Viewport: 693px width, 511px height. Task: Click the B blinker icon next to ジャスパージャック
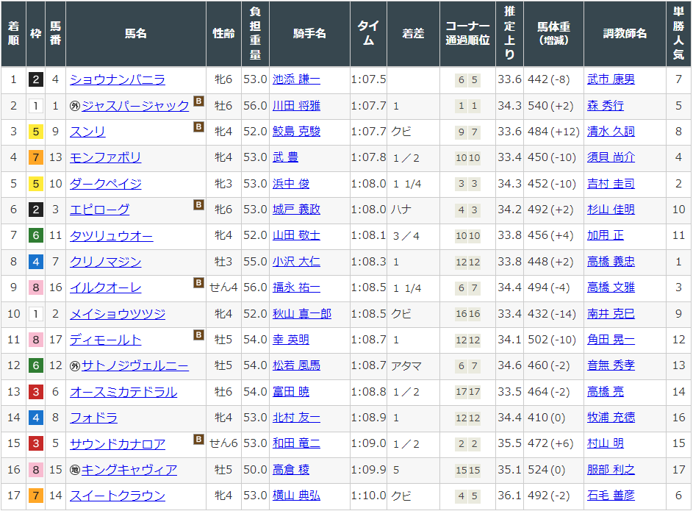199,101
